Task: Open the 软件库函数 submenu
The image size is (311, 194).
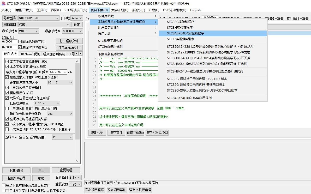Action: point(124,16)
